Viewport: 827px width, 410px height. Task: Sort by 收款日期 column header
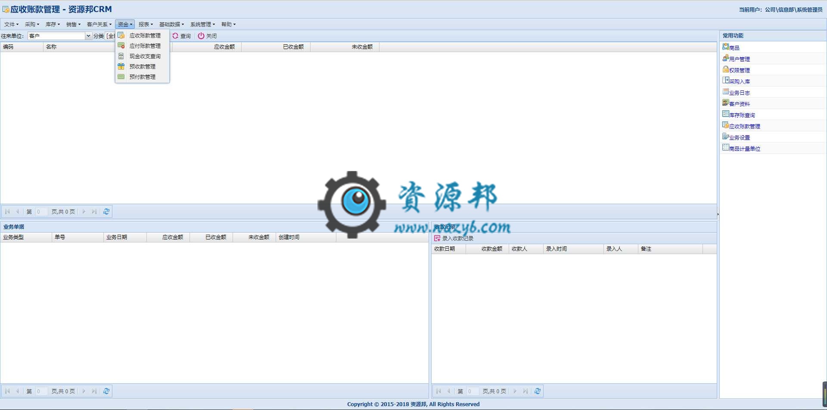(x=449, y=249)
